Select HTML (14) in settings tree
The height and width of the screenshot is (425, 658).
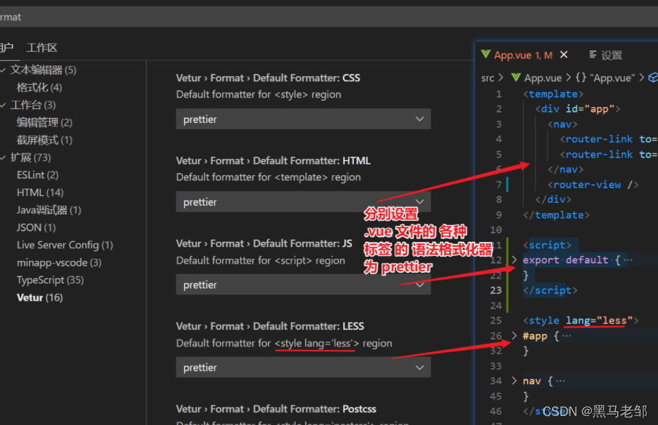(40, 192)
